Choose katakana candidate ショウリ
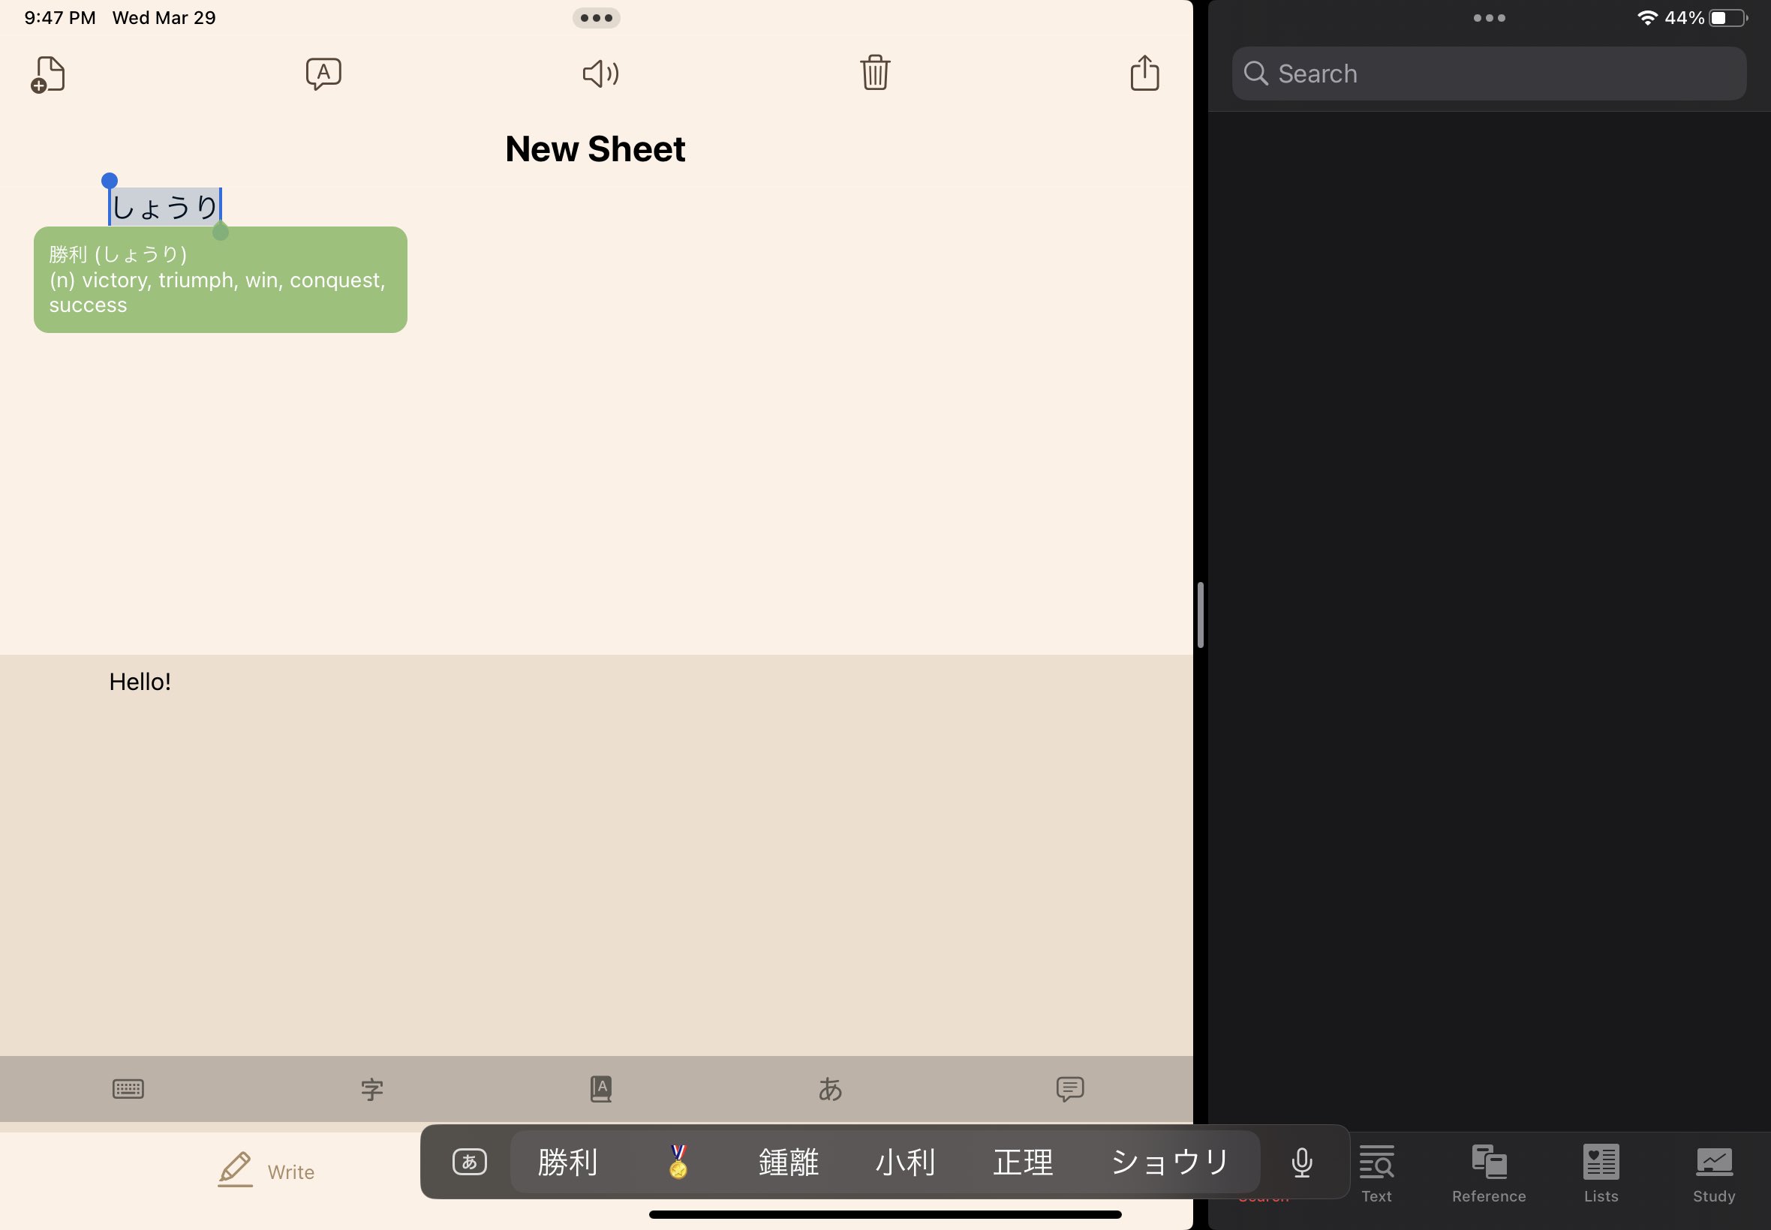This screenshot has width=1771, height=1230. tap(1170, 1162)
